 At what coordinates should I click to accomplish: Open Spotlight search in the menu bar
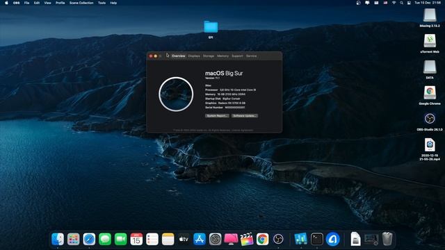(x=402, y=3)
